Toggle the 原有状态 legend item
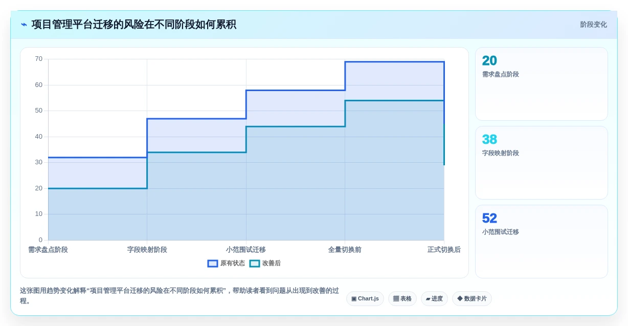This screenshot has height=326, width=628. pos(226,263)
